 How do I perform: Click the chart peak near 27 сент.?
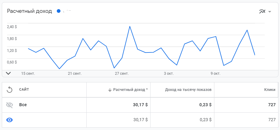(130, 26)
